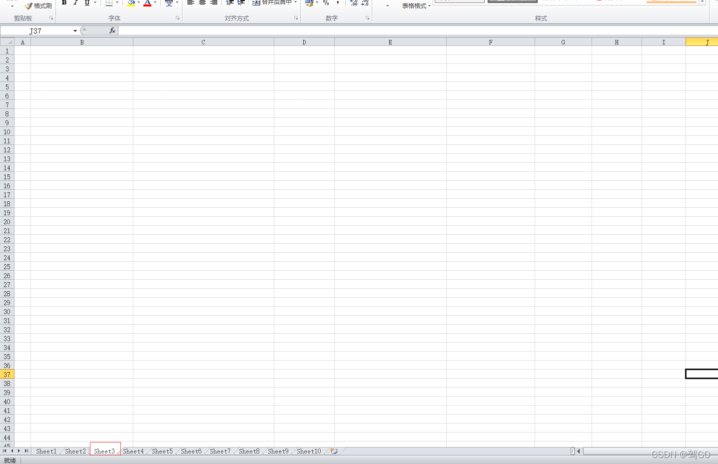Open Number (数字) dialog launcher
This screenshot has height=464, width=718.
click(368, 18)
